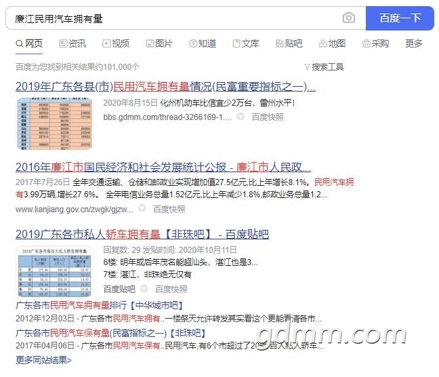Click the filter funnel icon of 搜索工具

(307, 67)
